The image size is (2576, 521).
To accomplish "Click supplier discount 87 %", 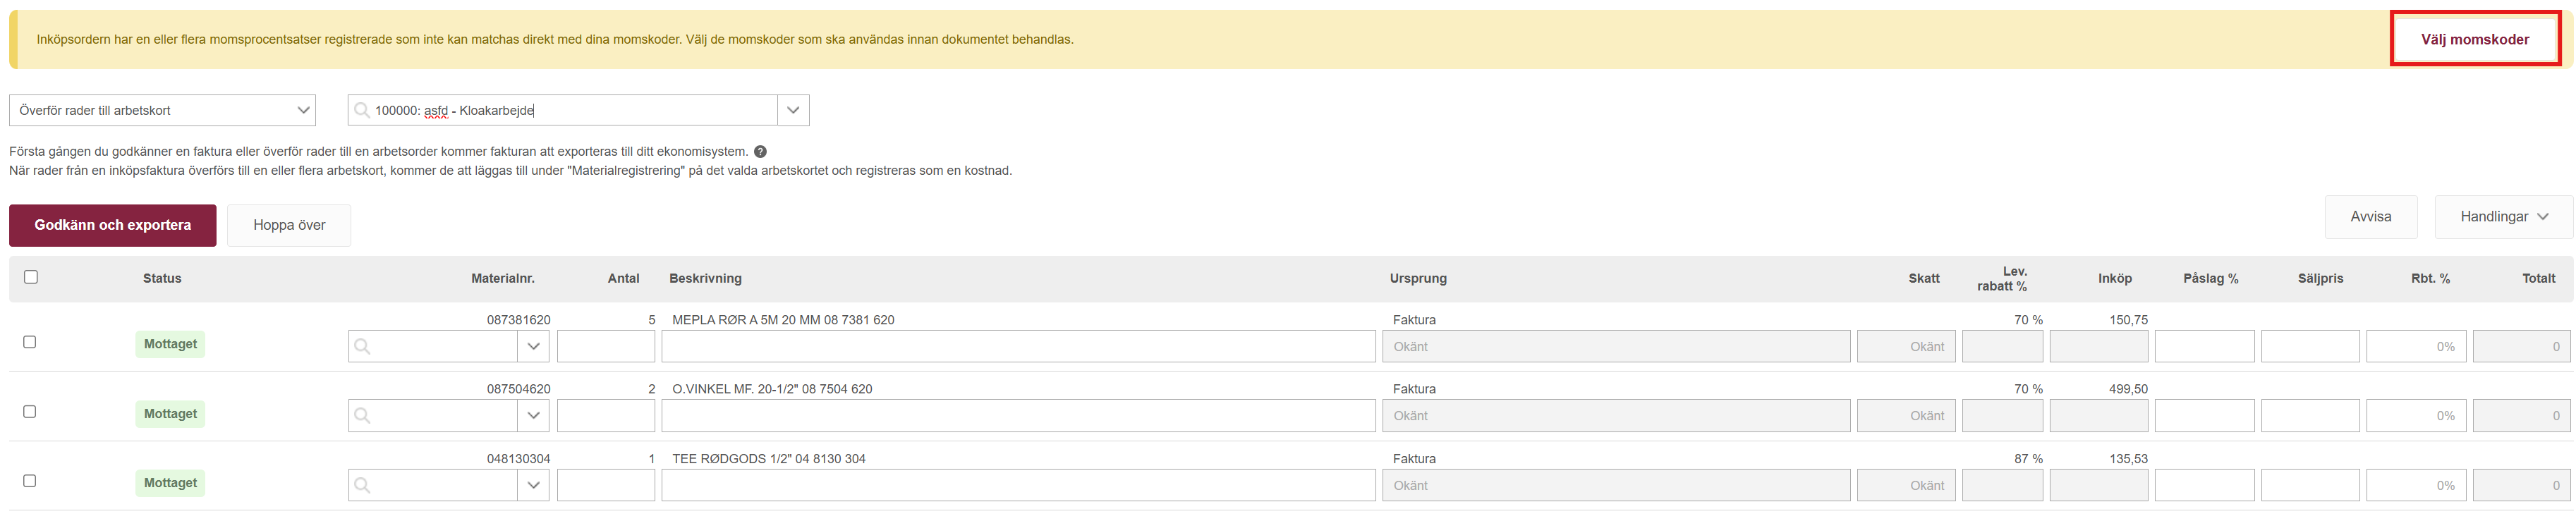I will [x=2028, y=459].
